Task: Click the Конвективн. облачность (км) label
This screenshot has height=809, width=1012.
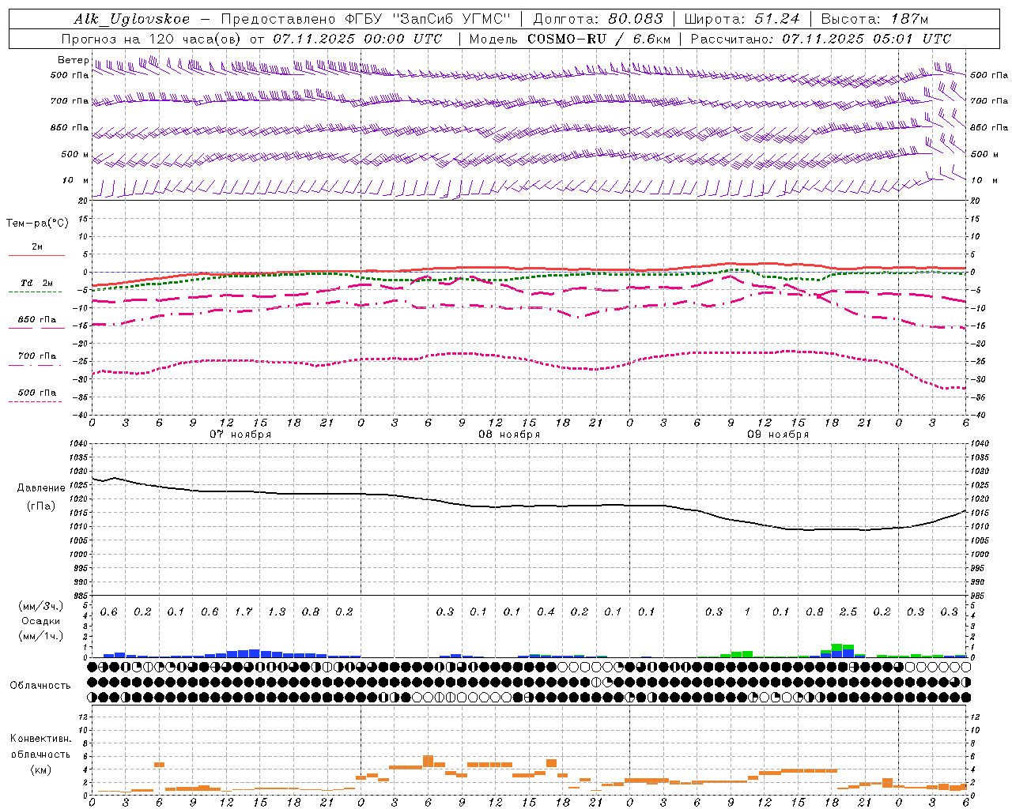Action: click(40, 754)
